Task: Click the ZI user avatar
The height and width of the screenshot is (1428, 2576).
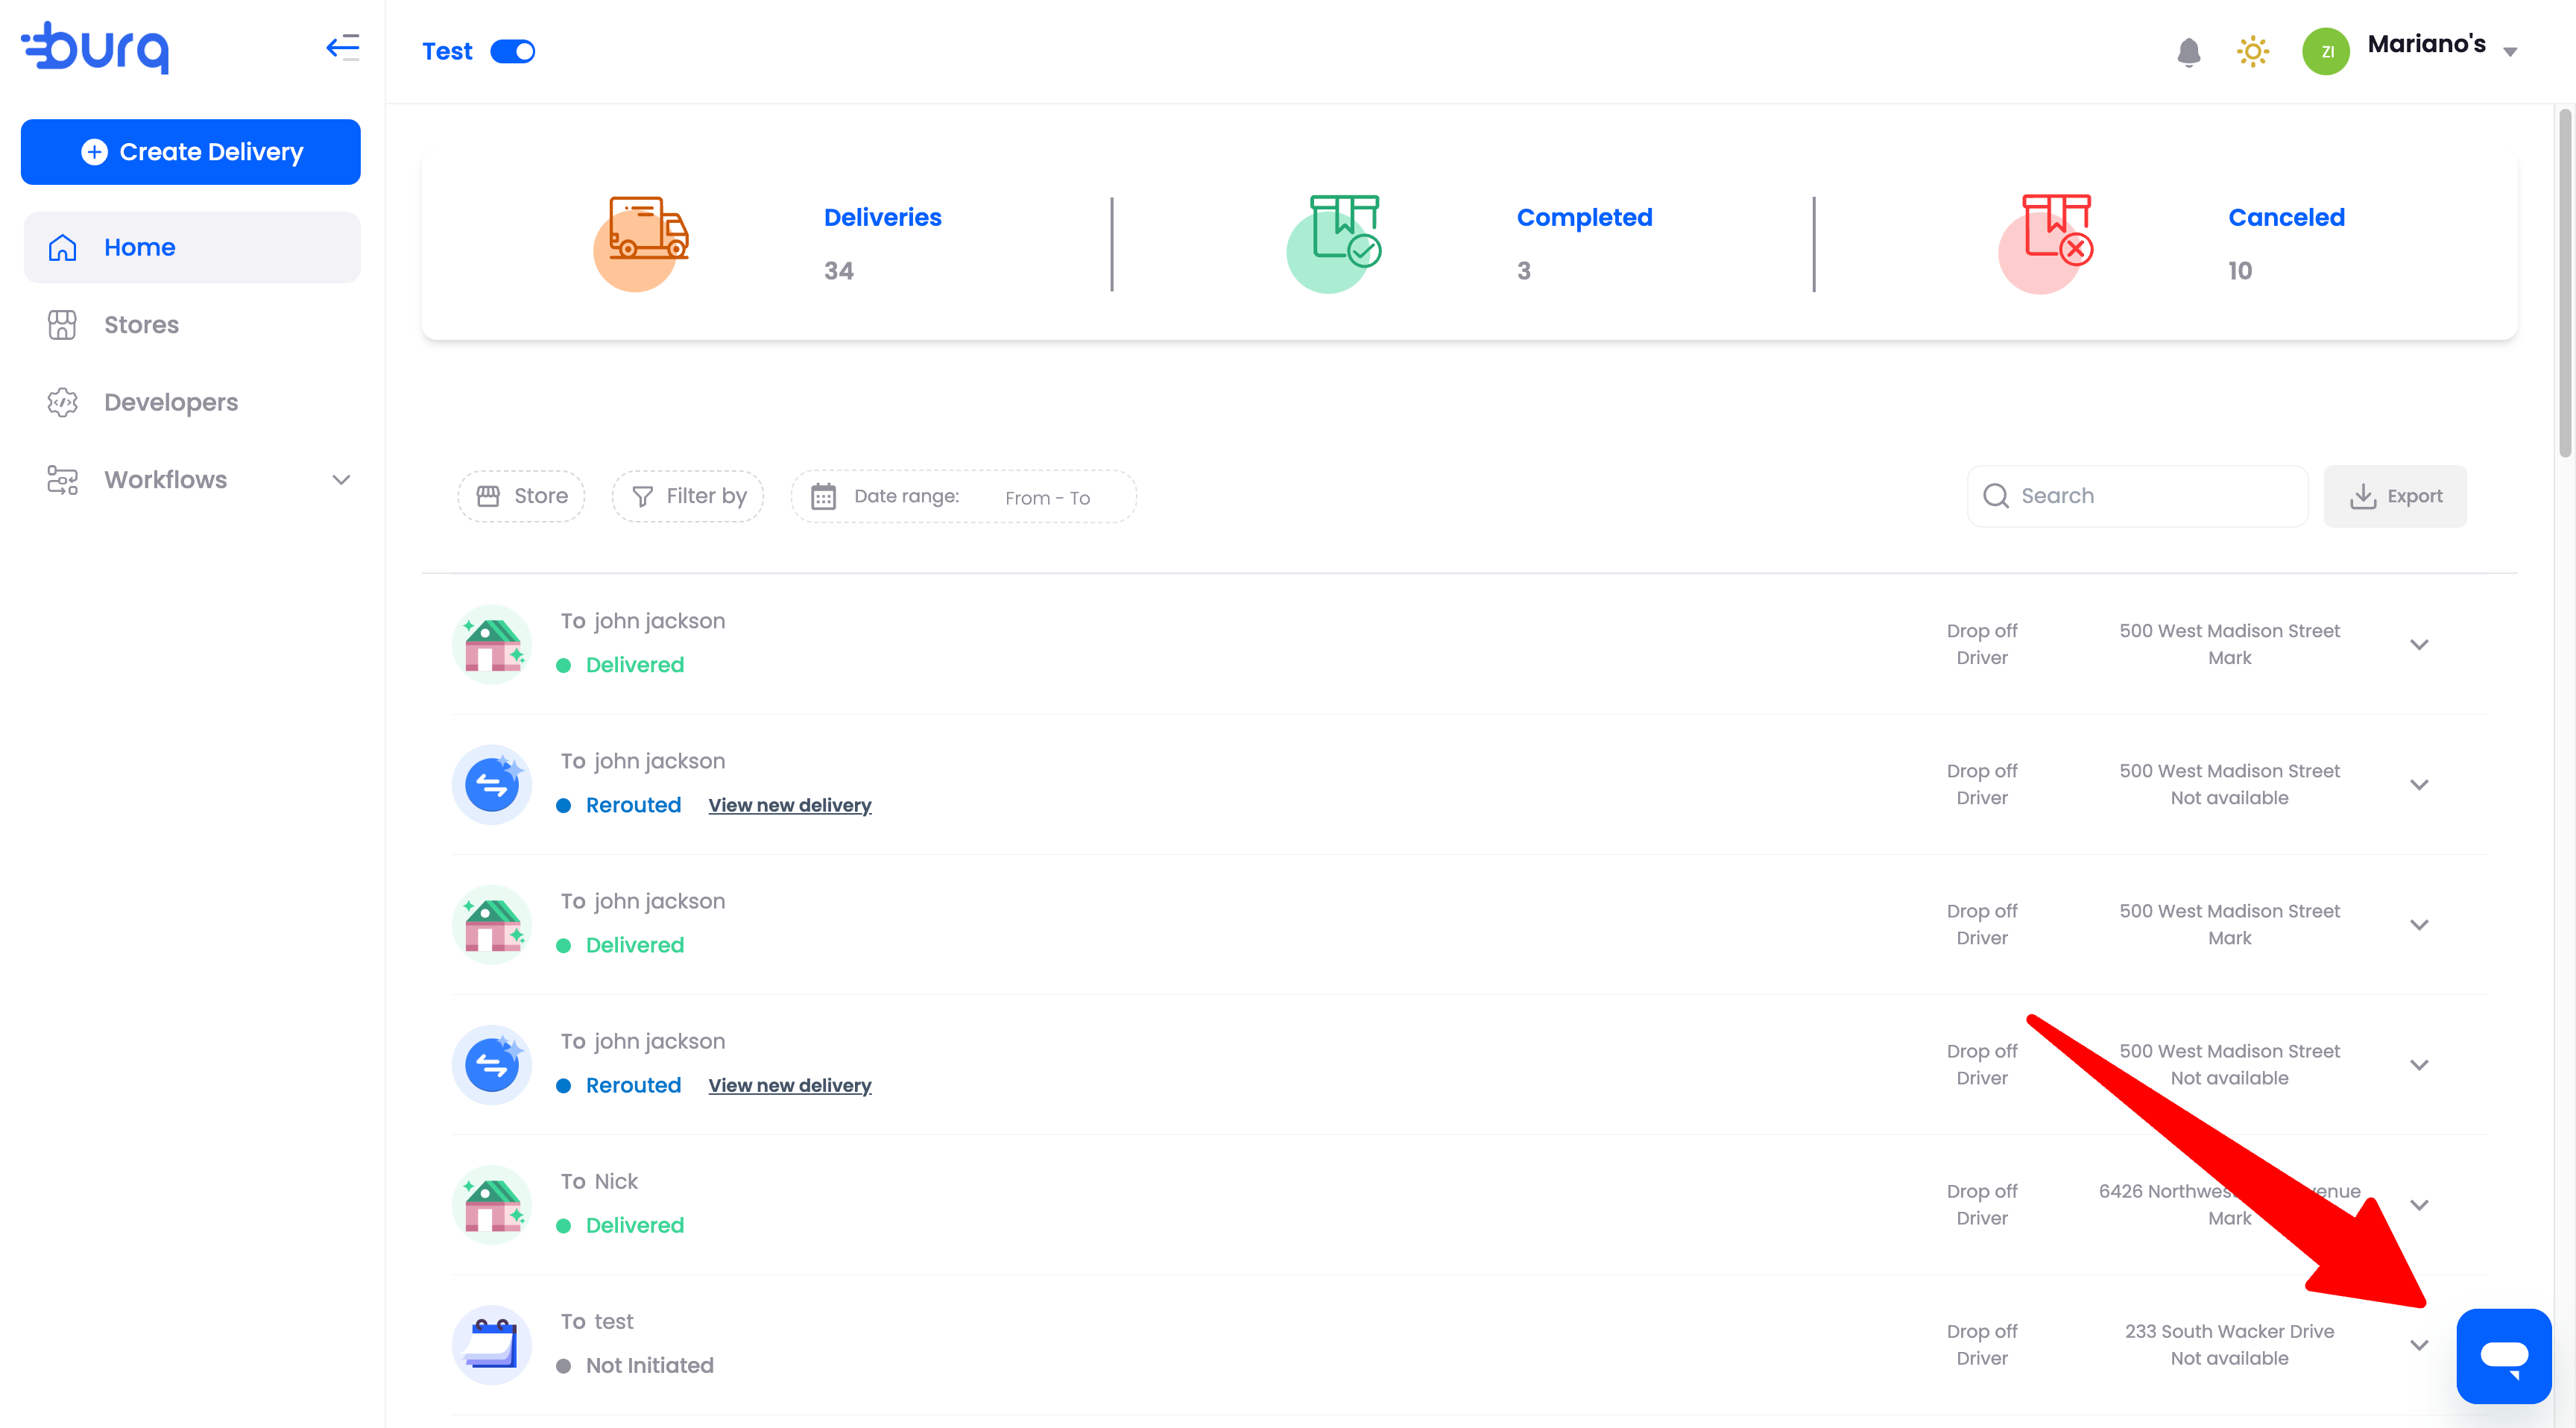Action: (2326, 52)
